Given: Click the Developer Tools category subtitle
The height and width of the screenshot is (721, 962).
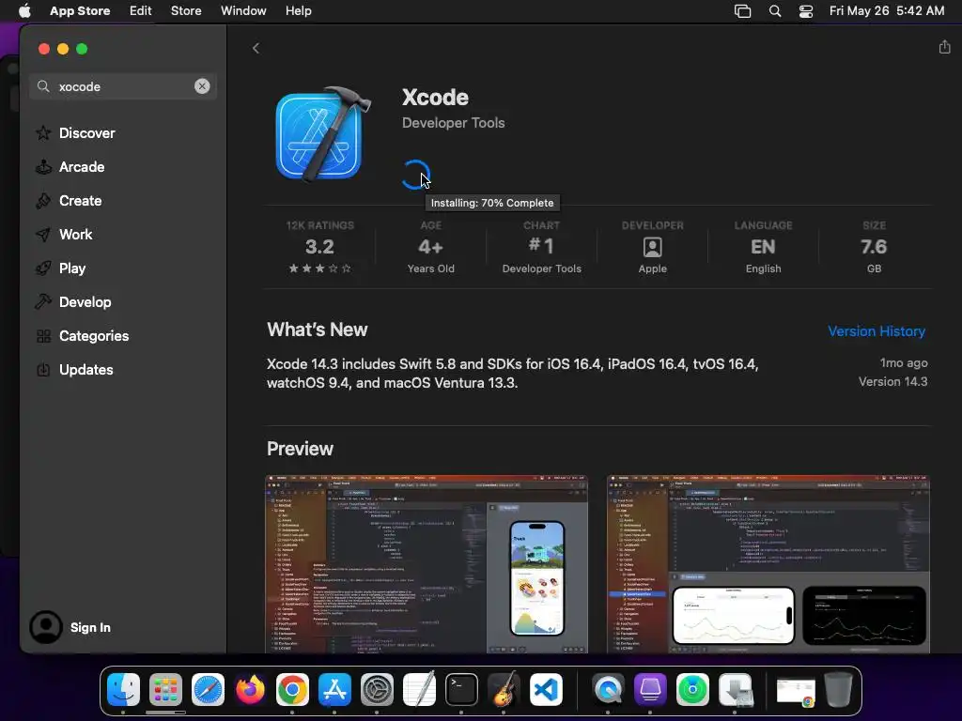Looking at the screenshot, I should pos(454,123).
